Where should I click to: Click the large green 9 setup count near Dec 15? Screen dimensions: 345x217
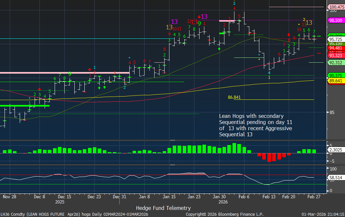[x=70, y=74]
